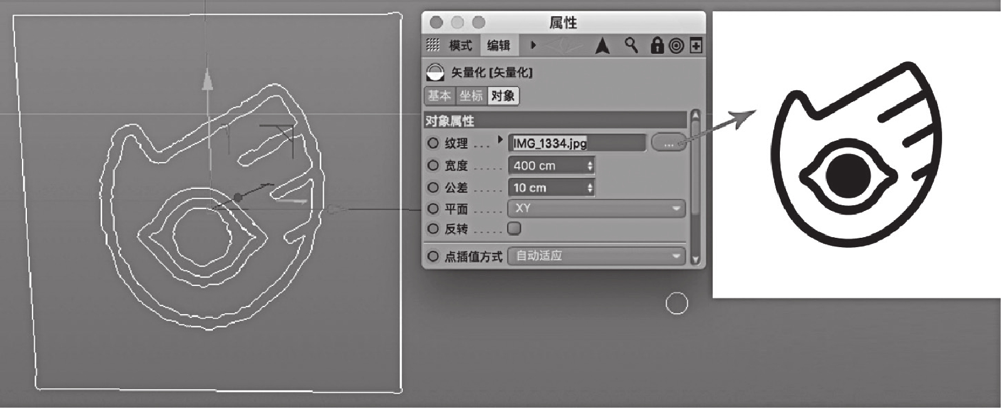Click the scrollbar up arrow in attributes panel
This screenshot has width=1001, height=408.
pos(695,116)
